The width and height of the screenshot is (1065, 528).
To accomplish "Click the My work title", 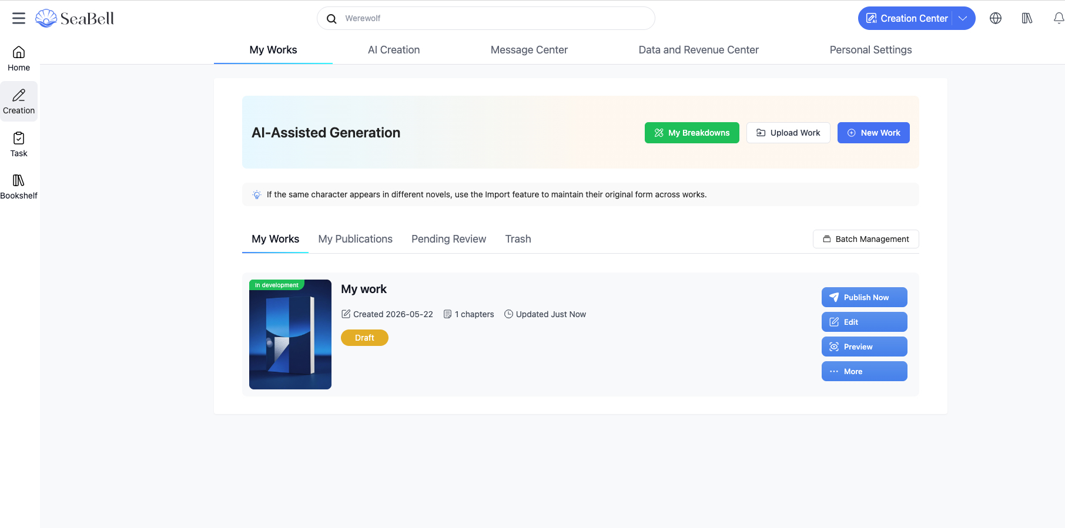I will tap(364, 289).
